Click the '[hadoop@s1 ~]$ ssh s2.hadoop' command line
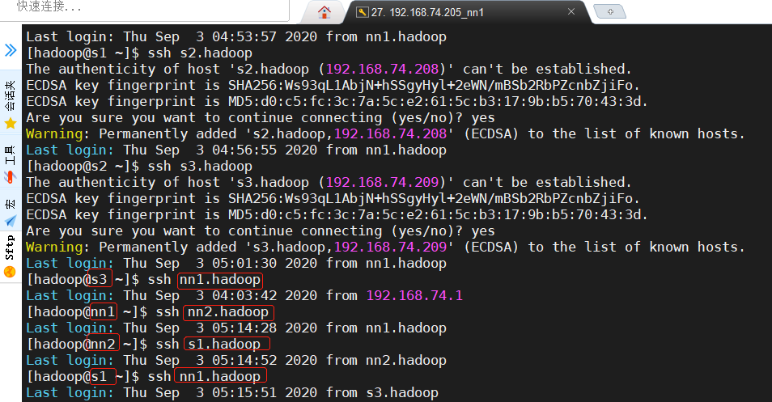Viewport: 772px width, 402px height. 139,53
